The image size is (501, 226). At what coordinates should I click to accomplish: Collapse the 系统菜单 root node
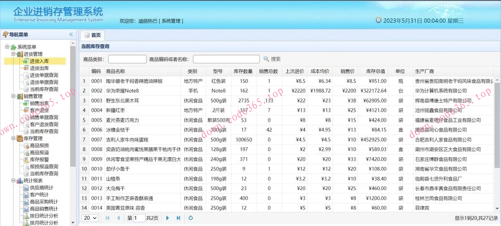tap(7, 47)
